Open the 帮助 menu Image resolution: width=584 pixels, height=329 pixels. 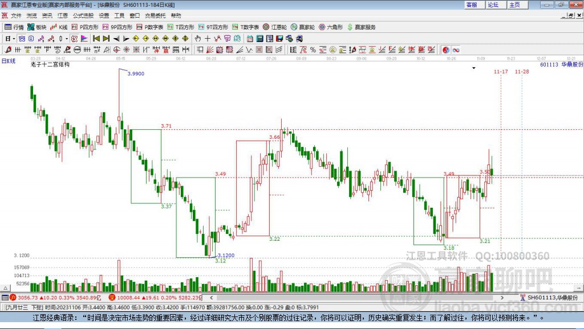click(176, 15)
